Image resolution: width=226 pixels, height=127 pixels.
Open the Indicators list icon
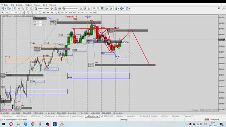[116, 8]
